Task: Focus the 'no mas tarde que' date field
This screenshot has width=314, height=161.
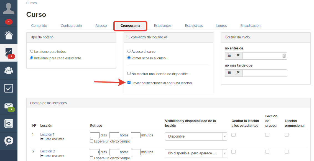Action: click(x=265, y=73)
